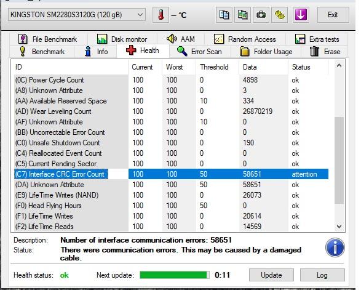Click the Extra tests tab icon
Image resolution: width=361 pixels, height=290 pixels.
coord(300,39)
